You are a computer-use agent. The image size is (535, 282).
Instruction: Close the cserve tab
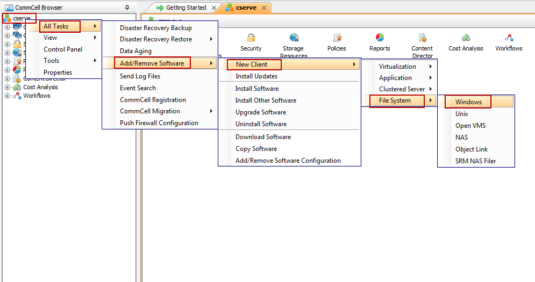[264, 8]
